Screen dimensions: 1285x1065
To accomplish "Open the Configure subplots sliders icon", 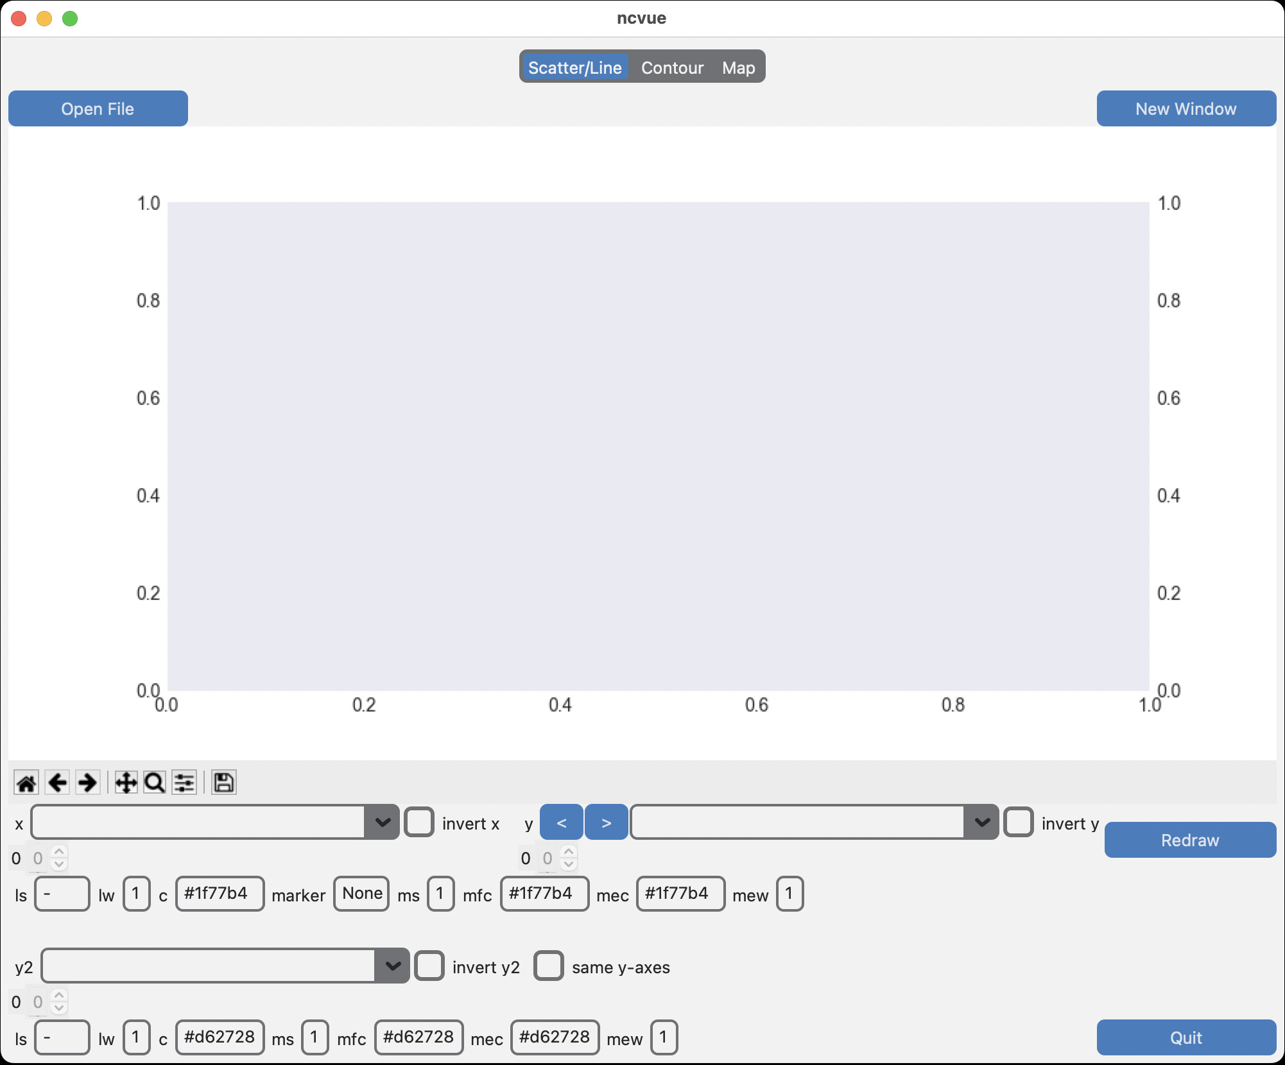I will point(184,783).
